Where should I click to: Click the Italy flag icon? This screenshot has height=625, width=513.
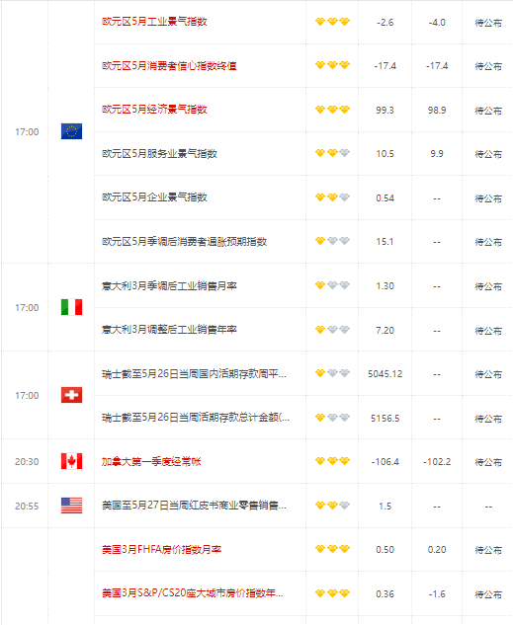click(x=71, y=307)
